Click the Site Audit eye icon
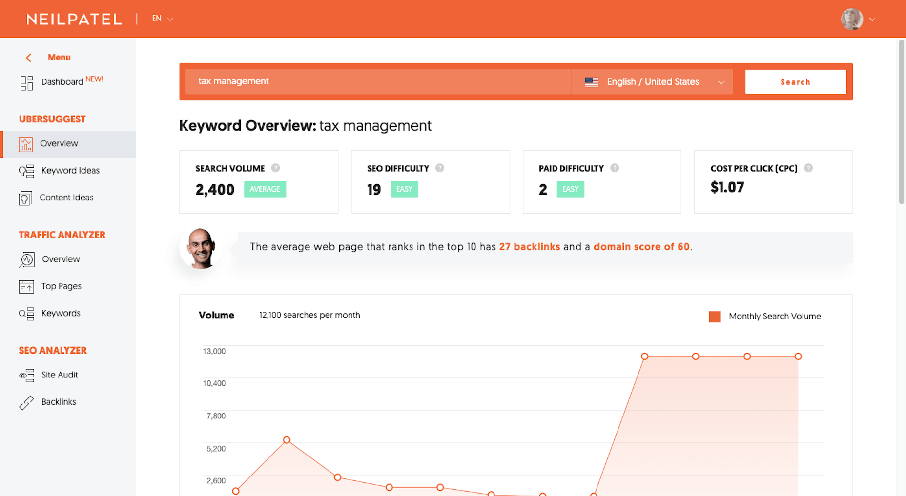Screen dimensions: 906x496 26,375
